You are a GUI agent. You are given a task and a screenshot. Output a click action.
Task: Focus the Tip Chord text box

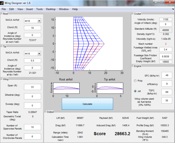tap(33, 61)
